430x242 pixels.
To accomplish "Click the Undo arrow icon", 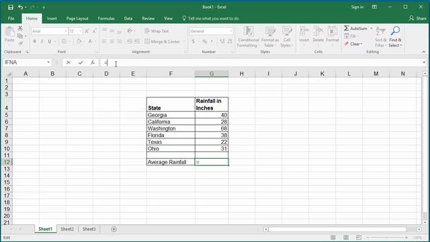I will (x=20, y=7).
